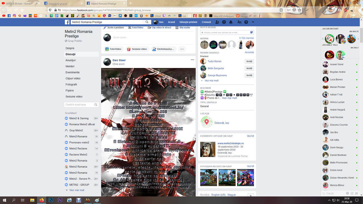Open Facebook notifications bell

[231, 22]
